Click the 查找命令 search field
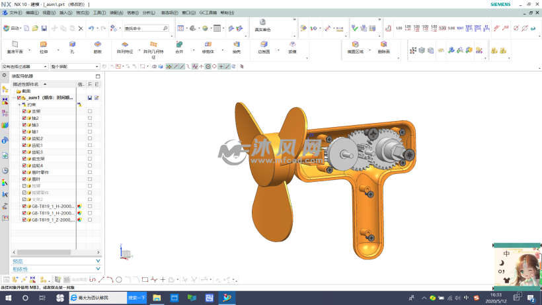Viewport: 542px width, 305px height. point(145,28)
